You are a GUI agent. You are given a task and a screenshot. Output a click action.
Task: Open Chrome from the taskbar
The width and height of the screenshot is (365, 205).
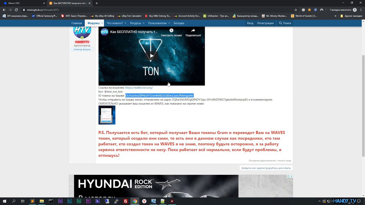tap(135, 201)
